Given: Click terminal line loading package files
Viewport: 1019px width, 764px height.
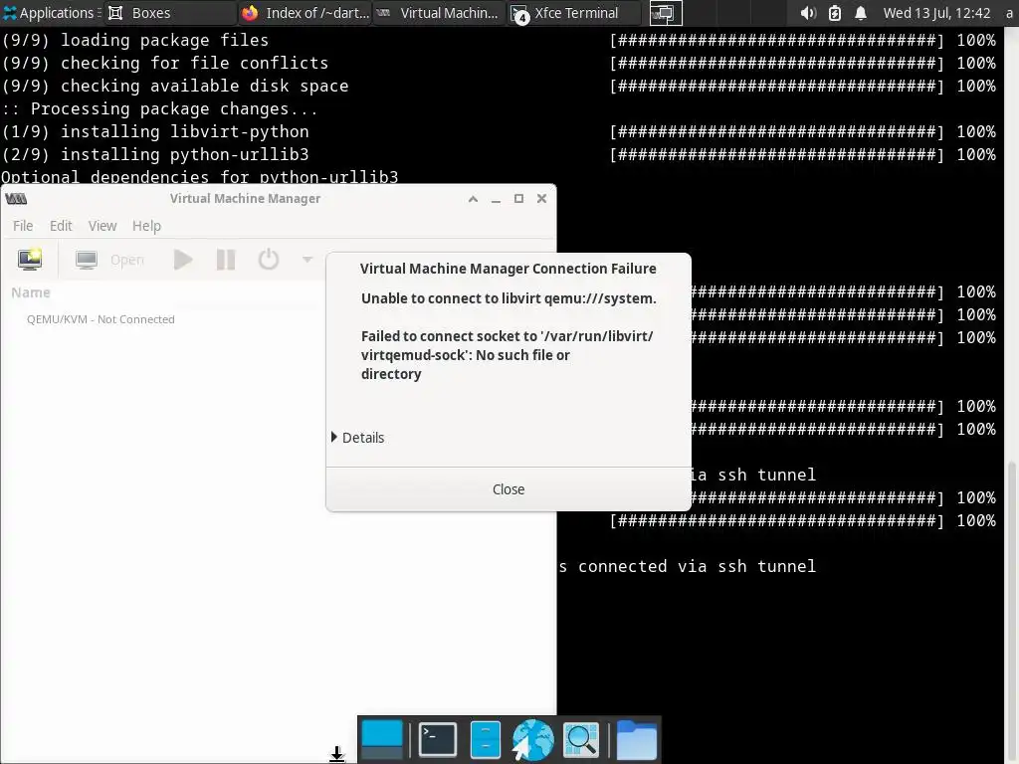Looking at the screenshot, I should (135, 40).
